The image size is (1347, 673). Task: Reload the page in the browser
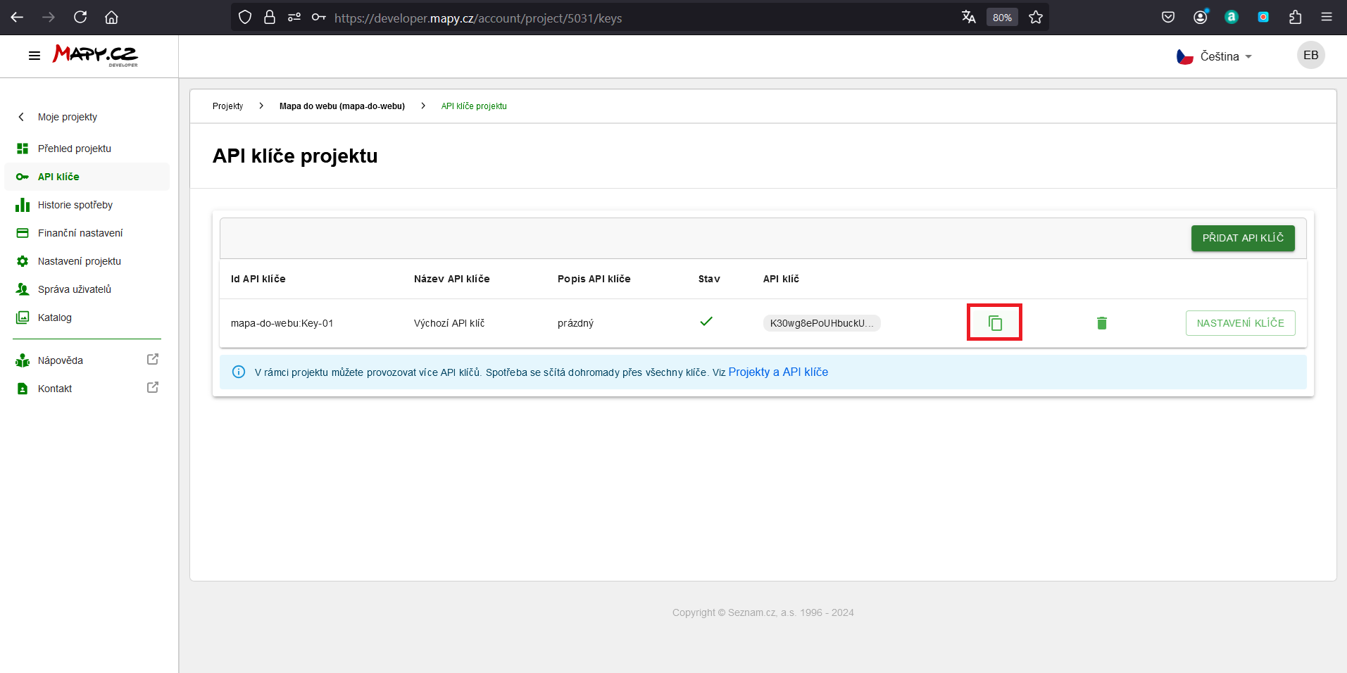pos(80,18)
